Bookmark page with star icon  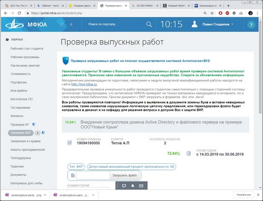[x=212, y=13]
